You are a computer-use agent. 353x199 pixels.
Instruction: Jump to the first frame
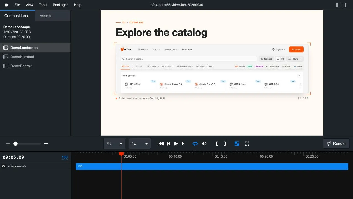pyautogui.click(x=161, y=143)
